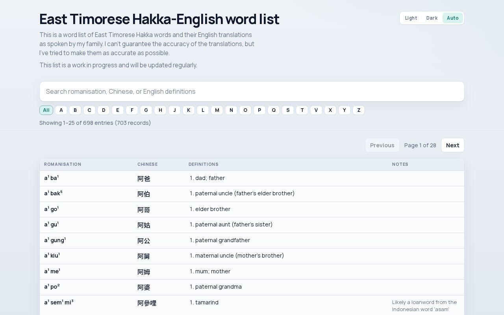The width and height of the screenshot is (504, 315).
Task: Filter entries by letter Z
Action: 359,110
